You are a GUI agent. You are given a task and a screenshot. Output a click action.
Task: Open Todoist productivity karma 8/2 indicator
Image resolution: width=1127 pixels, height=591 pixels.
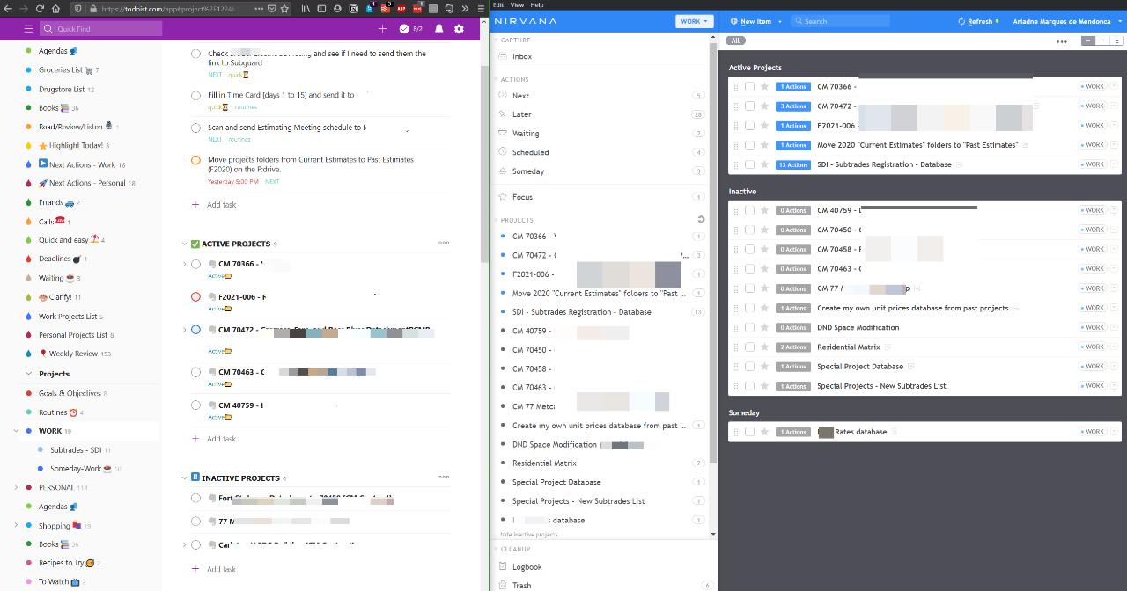click(x=411, y=29)
